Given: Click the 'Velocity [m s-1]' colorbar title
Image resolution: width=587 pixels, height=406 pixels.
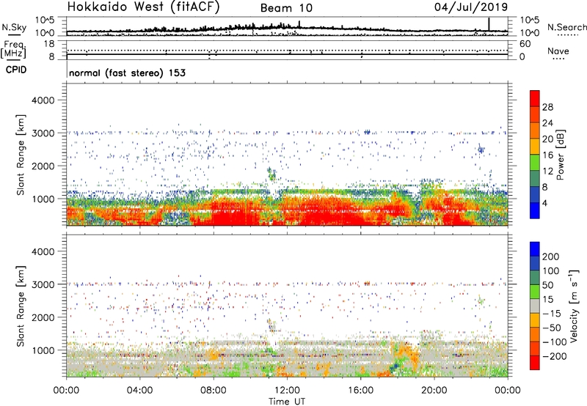Looking at the screenshot, I should [575, 306].
